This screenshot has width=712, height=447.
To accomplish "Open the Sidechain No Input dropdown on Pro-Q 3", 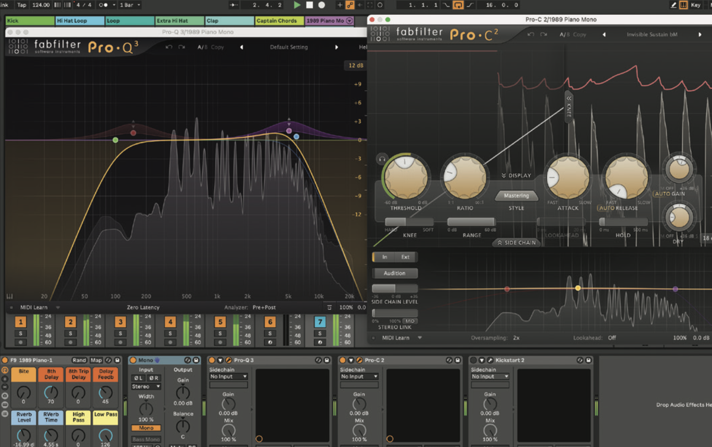I will pos(228,376).
